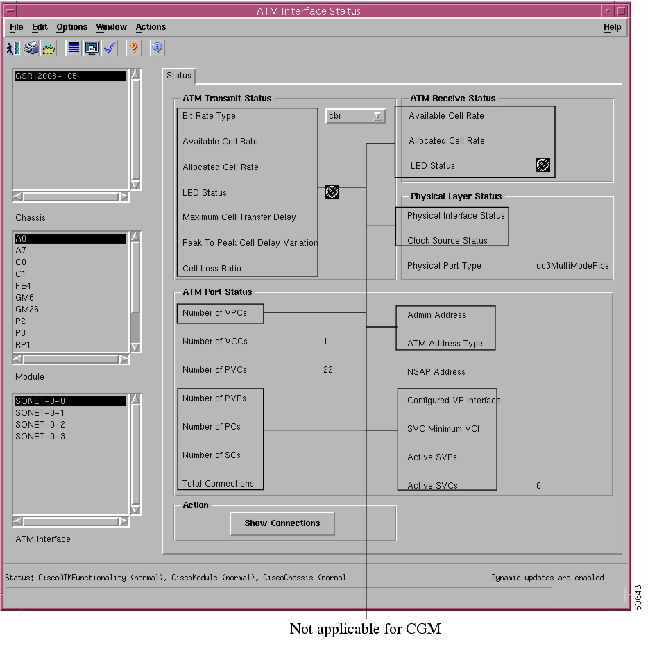666x649 pixels.
Task: Click Module list scroll up arrow
Action: click(135, 236)
